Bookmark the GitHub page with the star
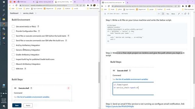Screen dimensions: 195x109 coord(179,6)
